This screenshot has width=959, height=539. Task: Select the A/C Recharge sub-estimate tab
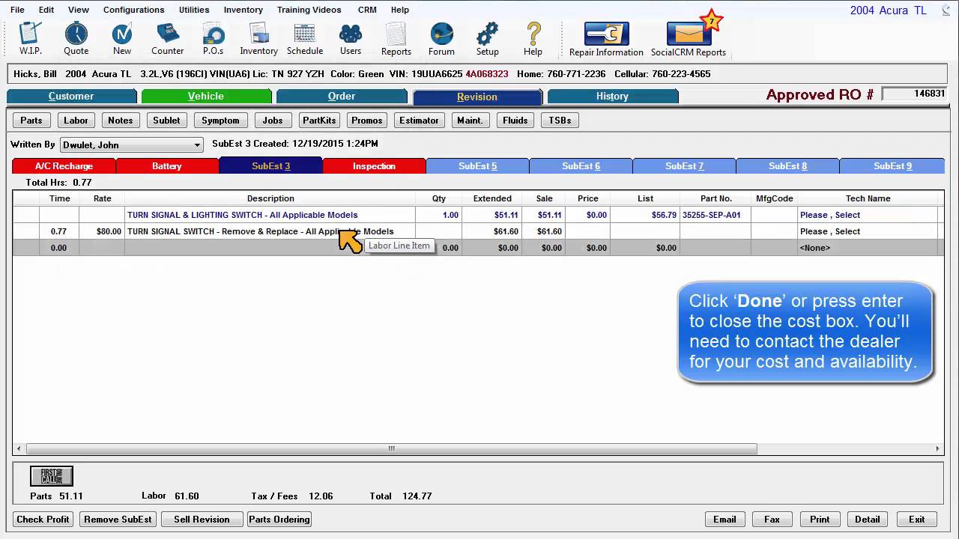(64, 166)
